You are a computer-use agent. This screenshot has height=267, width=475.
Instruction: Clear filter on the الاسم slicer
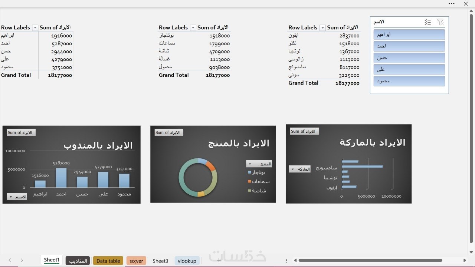pyautogui.click(x=440, y=22)
